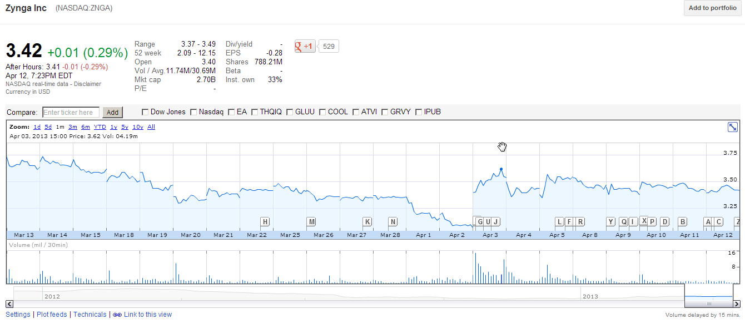This screenshot has width=745, height=329.
Task: Open news marker M on the chart
Action: click(x=311, y=222)
